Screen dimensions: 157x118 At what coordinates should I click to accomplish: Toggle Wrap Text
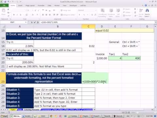[66, 10]
